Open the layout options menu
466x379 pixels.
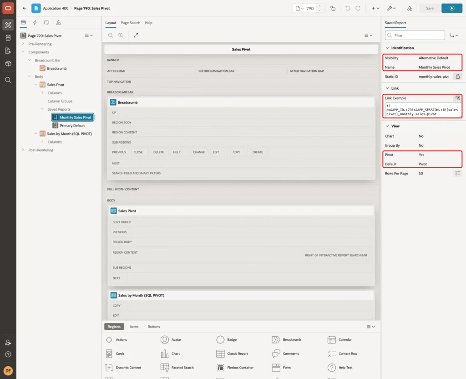(368, 36)
